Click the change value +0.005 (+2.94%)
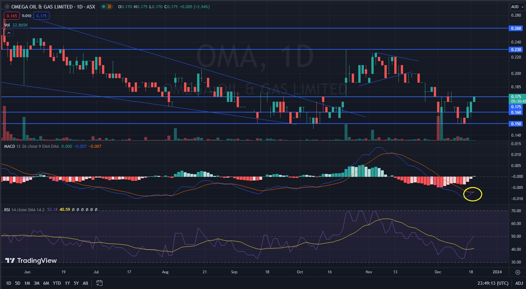 pos(195,7)
